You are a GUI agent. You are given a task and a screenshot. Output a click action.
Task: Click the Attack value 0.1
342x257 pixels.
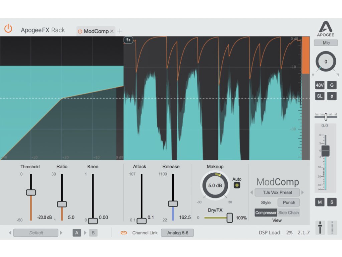[151, 218]
